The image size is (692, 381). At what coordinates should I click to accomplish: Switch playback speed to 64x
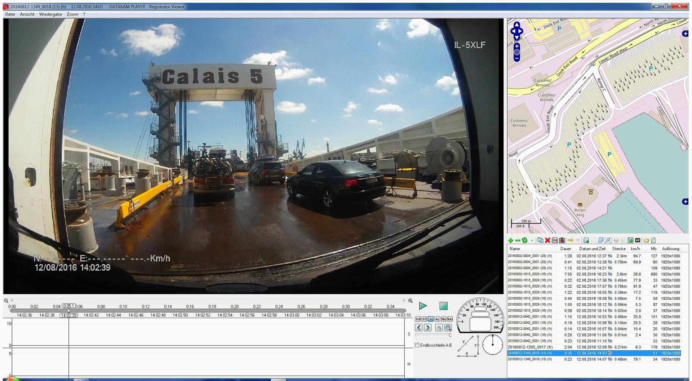pos(450,319)
